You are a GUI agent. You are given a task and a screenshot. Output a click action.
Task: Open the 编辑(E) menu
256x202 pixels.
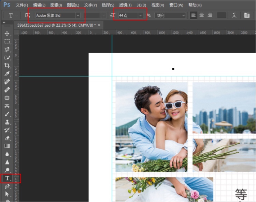[x=39, y=5]
